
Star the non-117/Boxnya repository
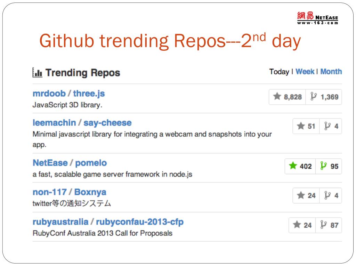tap(301, 195)
